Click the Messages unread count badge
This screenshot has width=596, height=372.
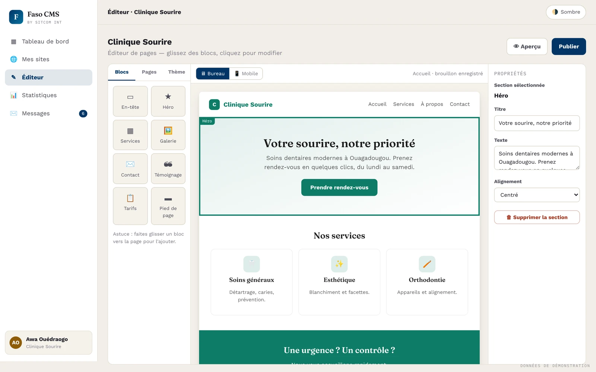[x=83, y=113]
